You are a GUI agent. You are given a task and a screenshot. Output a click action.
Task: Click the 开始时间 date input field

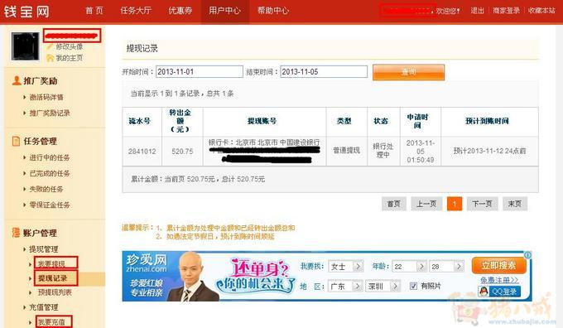[x=200, y=71]
